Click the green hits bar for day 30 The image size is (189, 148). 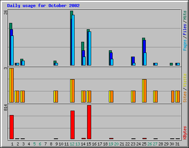tap(171, 64)
